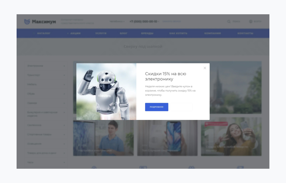Click the search magnifier icon in header
286x183 pixels.
229,21
